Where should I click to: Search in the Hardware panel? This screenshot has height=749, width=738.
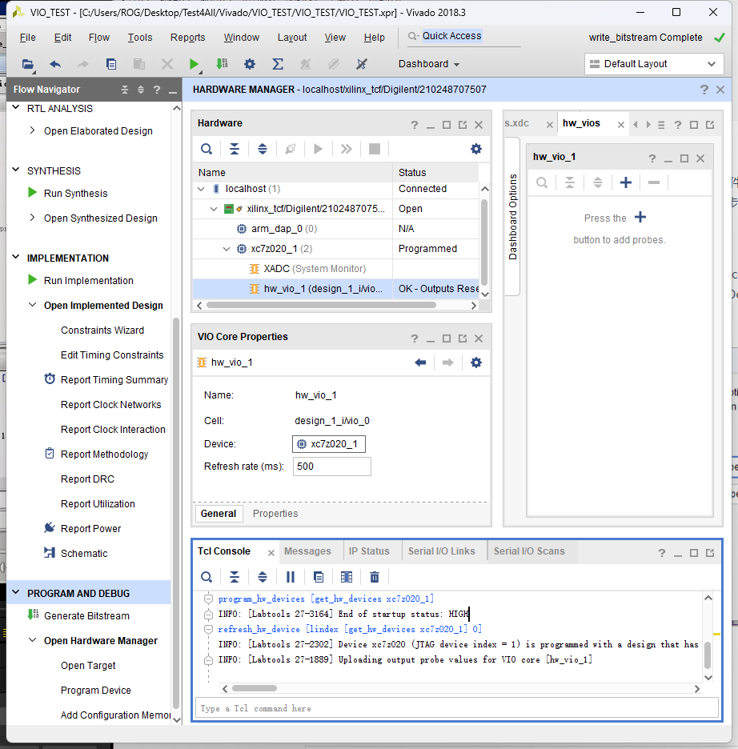pyautogui.click(x=207, y=149)
